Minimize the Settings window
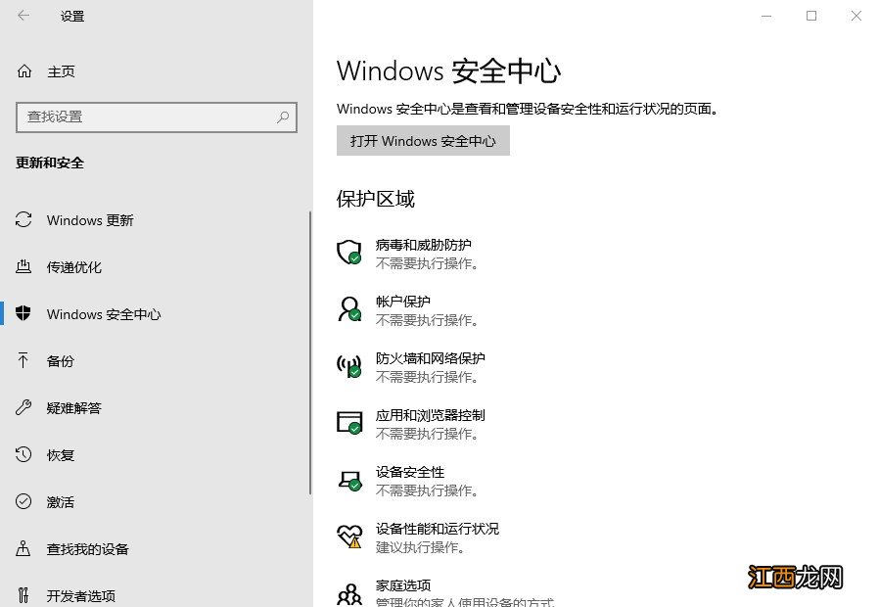Screen dimensions: 879x607 tap(766, 16)
